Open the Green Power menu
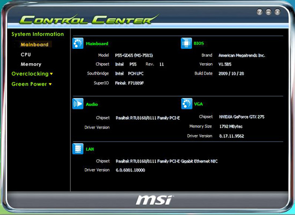Screen dimensions: 295x215 (x=29, y=84)
